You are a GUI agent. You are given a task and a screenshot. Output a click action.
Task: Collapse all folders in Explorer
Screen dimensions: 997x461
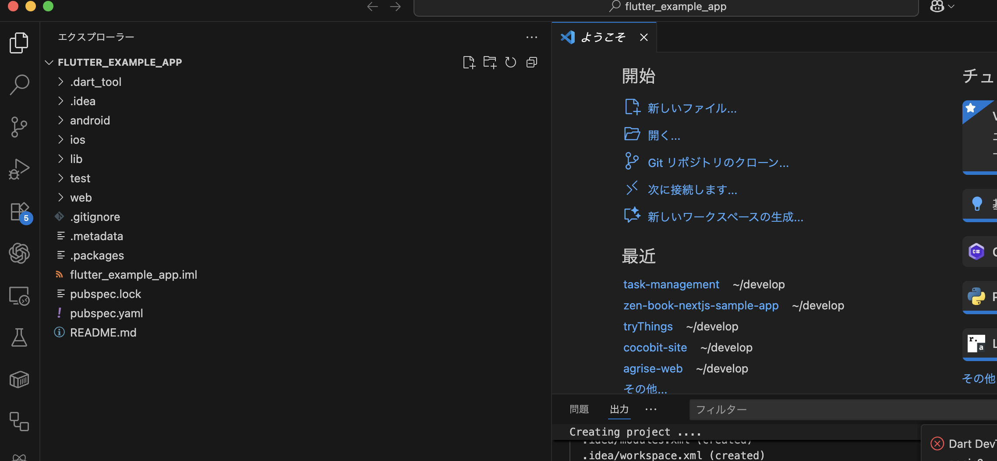[532, 62]
